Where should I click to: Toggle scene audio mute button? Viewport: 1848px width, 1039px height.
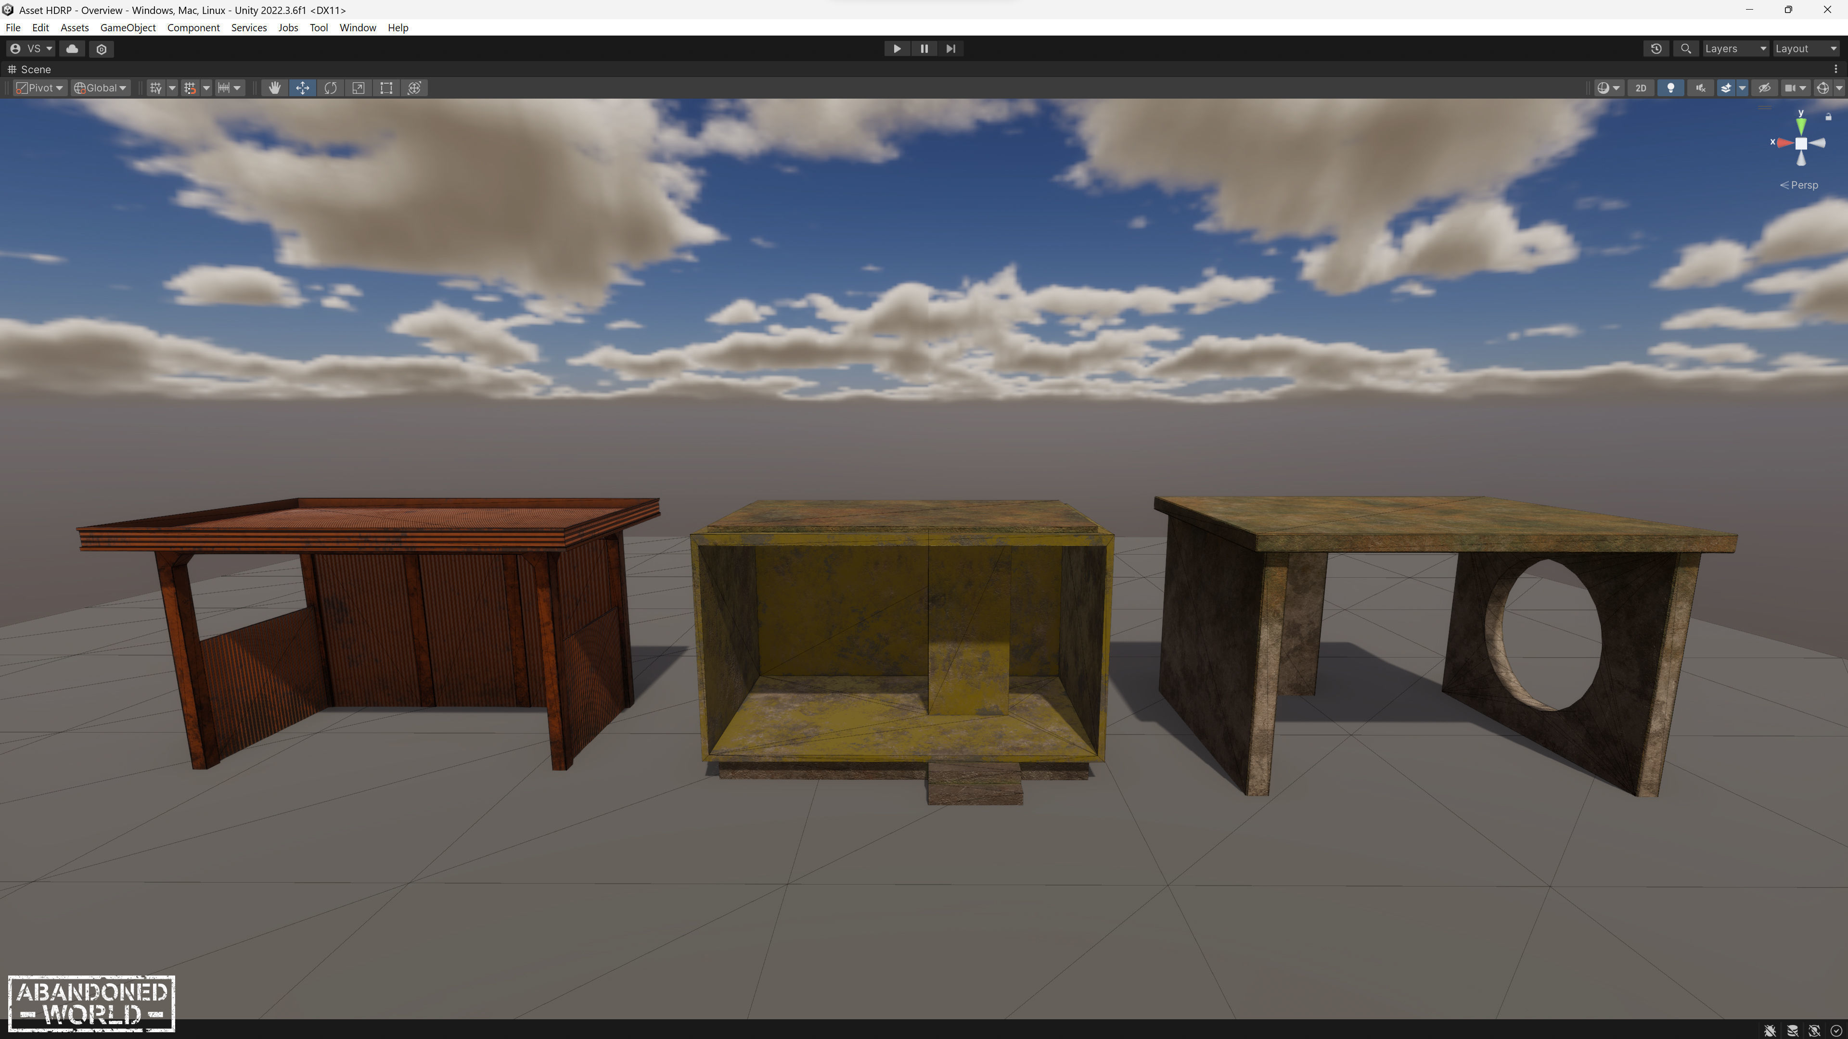pyautogui.click(x=1700, y=88)
